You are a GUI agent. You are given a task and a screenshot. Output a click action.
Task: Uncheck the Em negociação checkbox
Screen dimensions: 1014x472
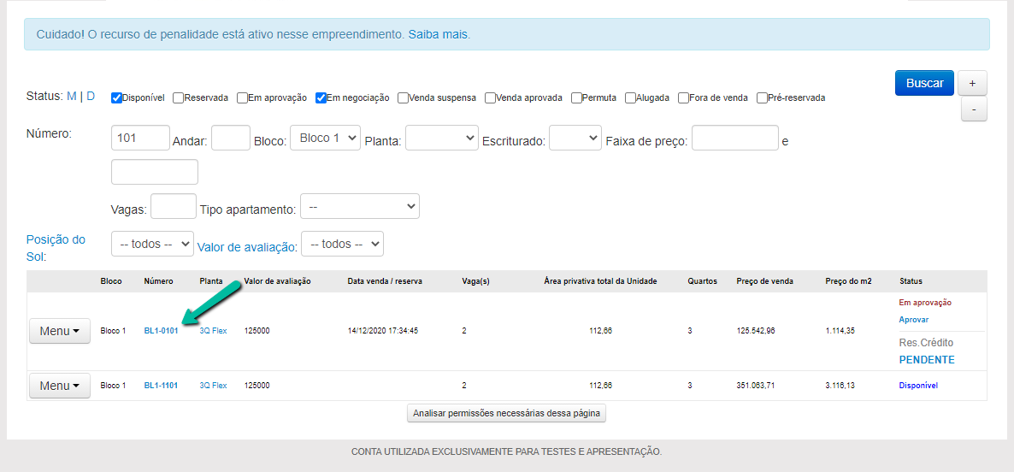321,97
